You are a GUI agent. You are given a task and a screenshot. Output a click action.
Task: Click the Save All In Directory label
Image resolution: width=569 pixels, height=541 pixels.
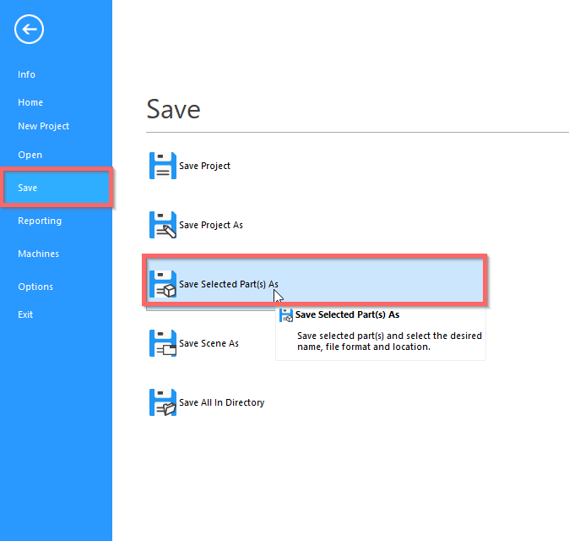point(221,402)
